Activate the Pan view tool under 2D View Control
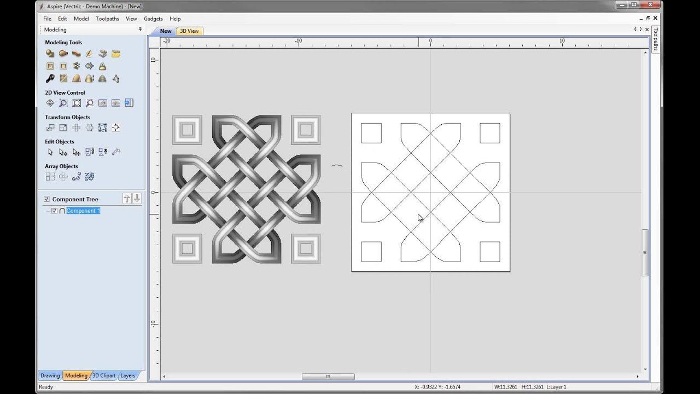This screenshot has width=700, height=394. pyautogui.click(x=50, y=103)
